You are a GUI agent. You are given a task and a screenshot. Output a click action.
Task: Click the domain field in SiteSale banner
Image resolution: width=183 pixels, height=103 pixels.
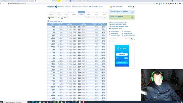122,54
